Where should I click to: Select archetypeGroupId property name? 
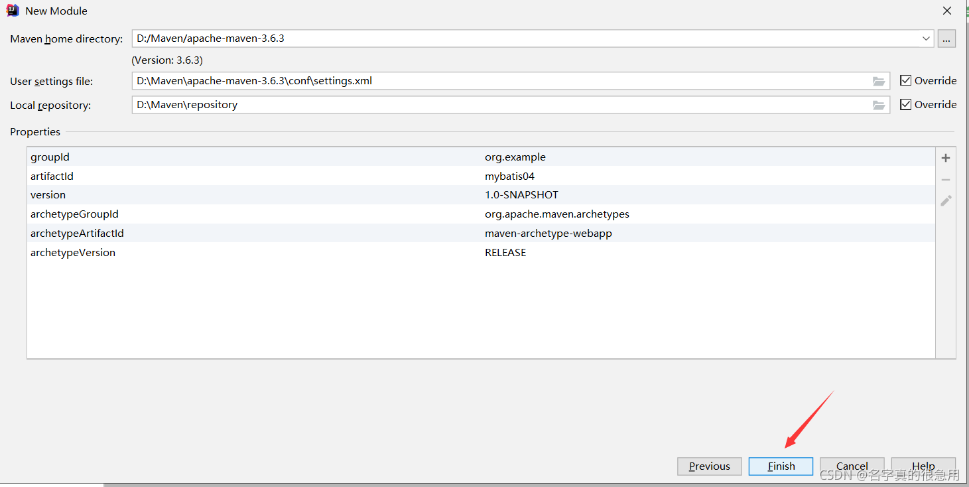click(x=74, y=214)
